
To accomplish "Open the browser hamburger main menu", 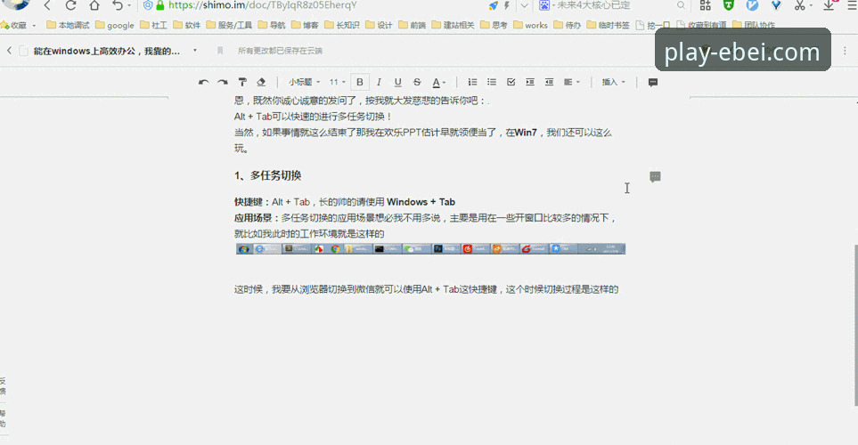I will click(x=851, y=5).
